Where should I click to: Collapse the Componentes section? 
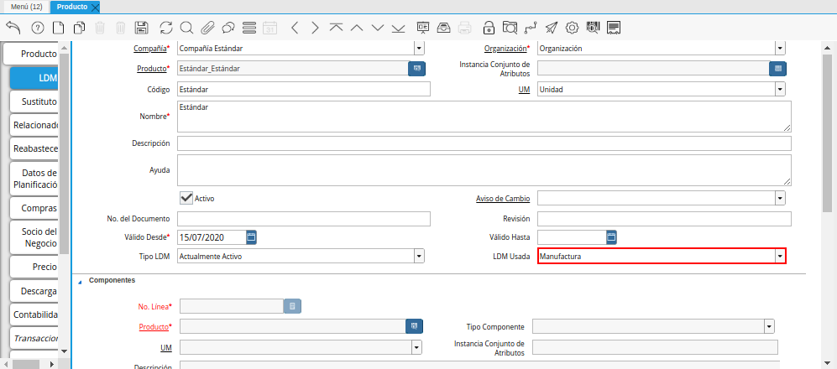[81, 282]
